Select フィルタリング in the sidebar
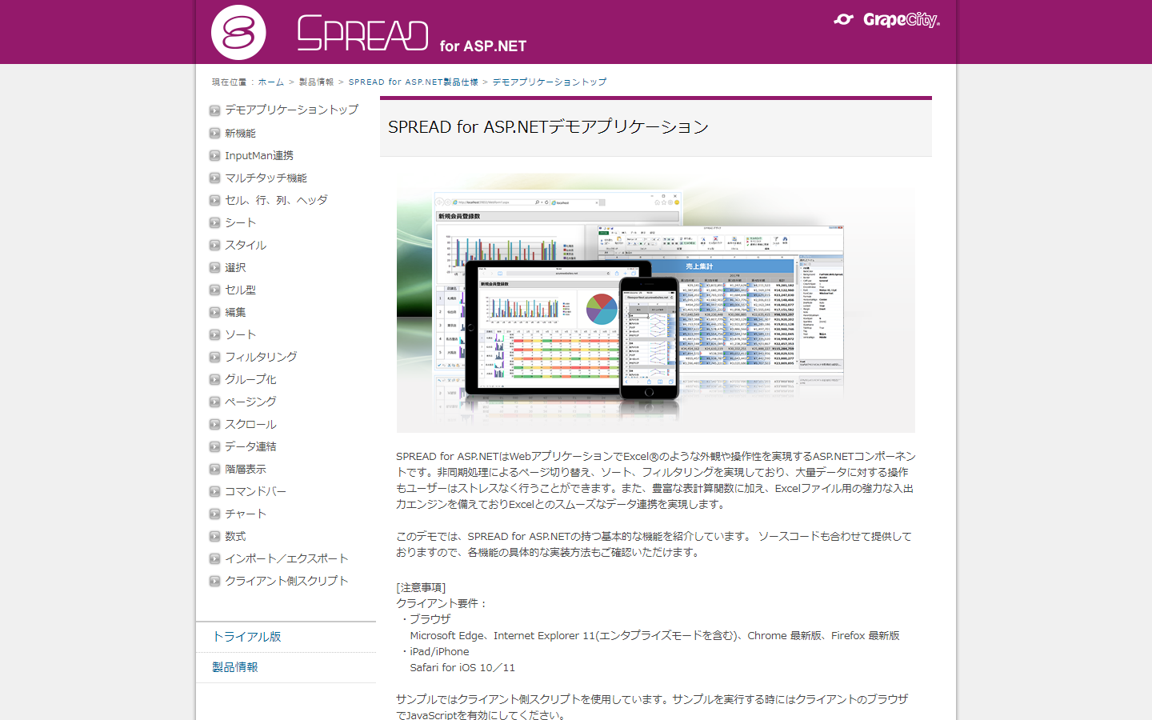The width and height of the screenshot is (1152, 720). click(x=261, y=357)
